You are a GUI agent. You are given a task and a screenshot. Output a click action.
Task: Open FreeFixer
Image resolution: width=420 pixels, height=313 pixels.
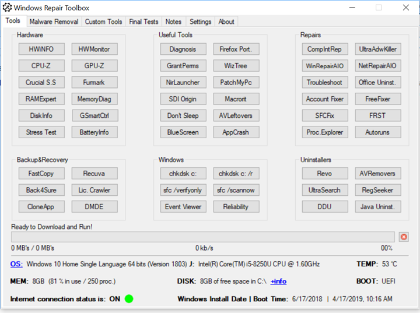(378, 99)
